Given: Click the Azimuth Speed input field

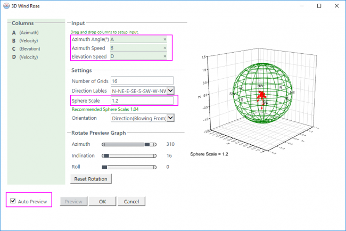Looking at the screenshot, I should (138, 48).
